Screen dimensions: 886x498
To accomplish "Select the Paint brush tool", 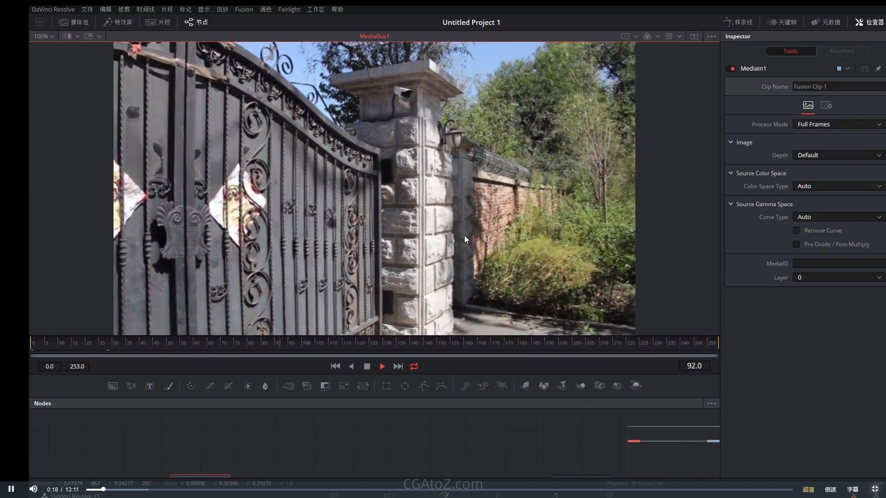I will tap(168, 386).
